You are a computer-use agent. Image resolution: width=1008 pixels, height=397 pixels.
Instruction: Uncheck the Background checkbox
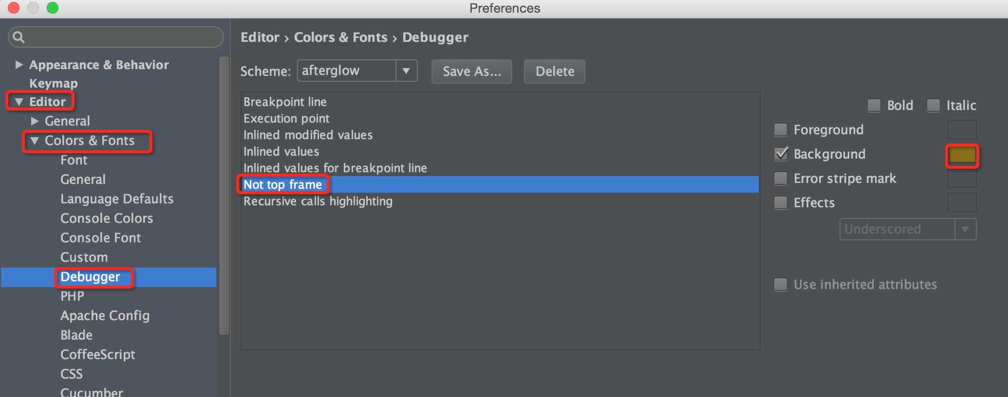pos(781,154)
